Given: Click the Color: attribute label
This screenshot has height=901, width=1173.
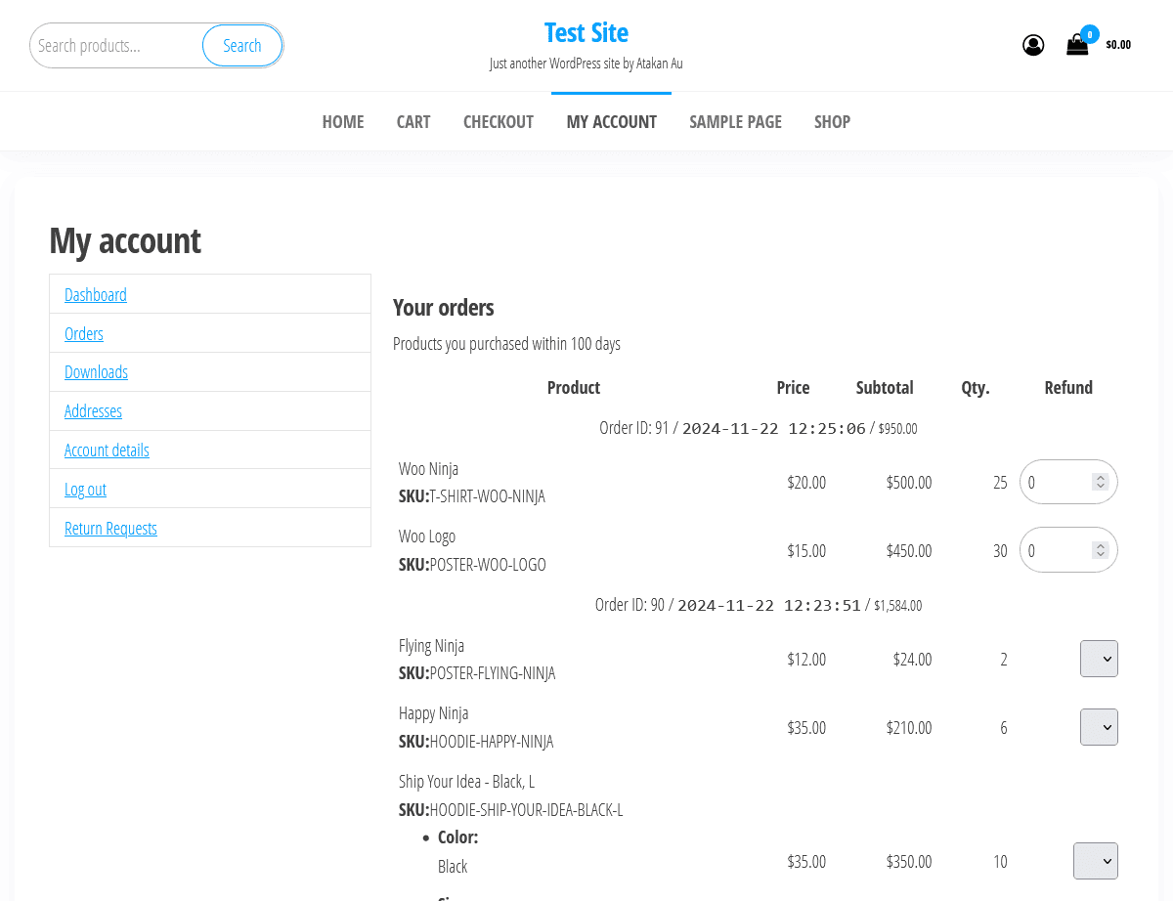Looking at the screenshot, I should click(458, 837).
